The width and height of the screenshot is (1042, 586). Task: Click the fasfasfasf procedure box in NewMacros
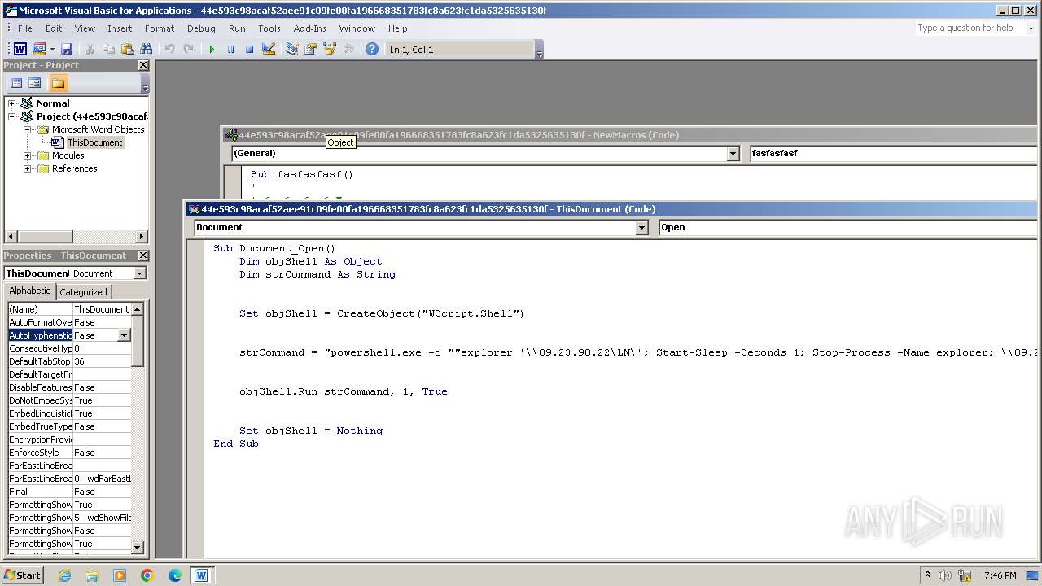click(892, 153)
